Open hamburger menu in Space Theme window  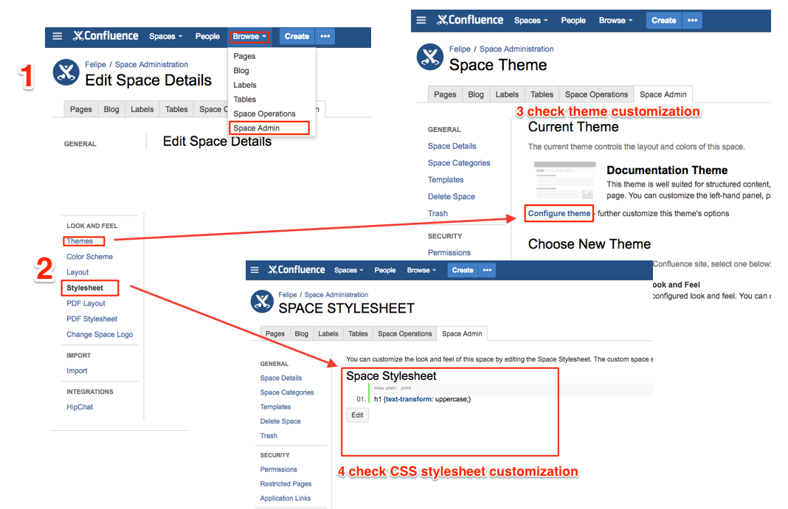421,20
